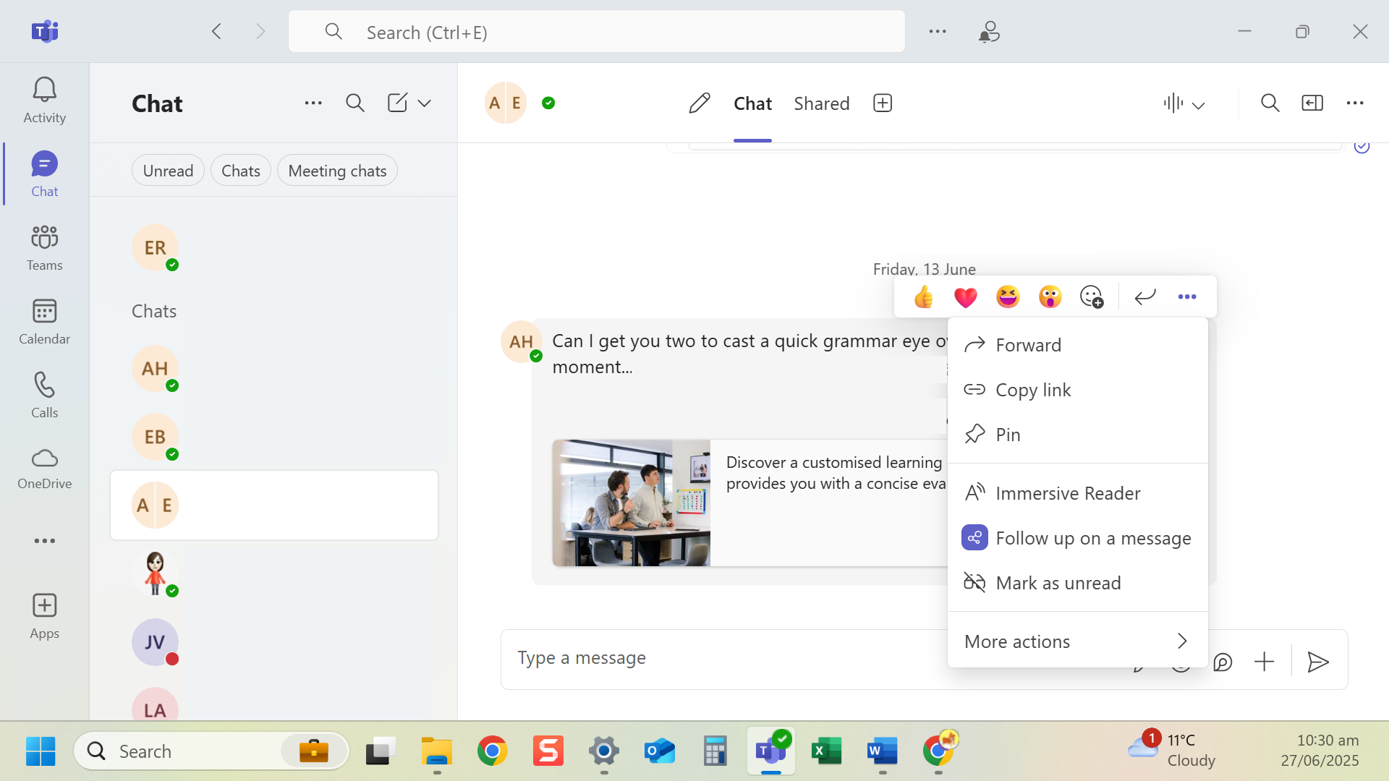Select the A E group chat row
1389x781 pixels.
click(x=274, y=505)
